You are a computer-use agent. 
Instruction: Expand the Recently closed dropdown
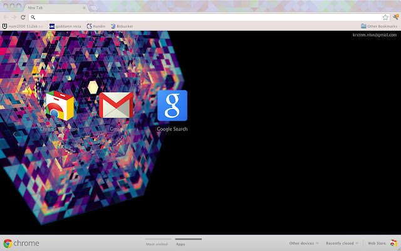tap(342, 243)
